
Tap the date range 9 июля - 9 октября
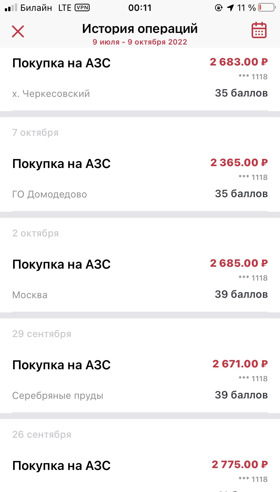(140, 42)
